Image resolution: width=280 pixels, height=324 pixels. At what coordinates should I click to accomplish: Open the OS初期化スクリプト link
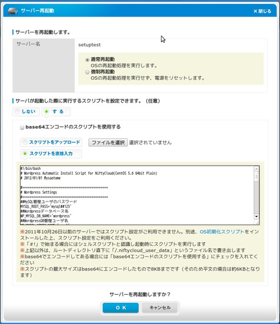click(x=222, y=231)
